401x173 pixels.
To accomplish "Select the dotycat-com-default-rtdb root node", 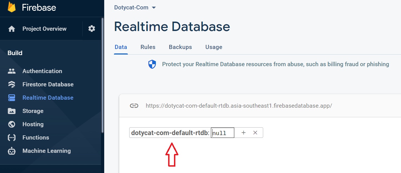I will pos(170,133).
